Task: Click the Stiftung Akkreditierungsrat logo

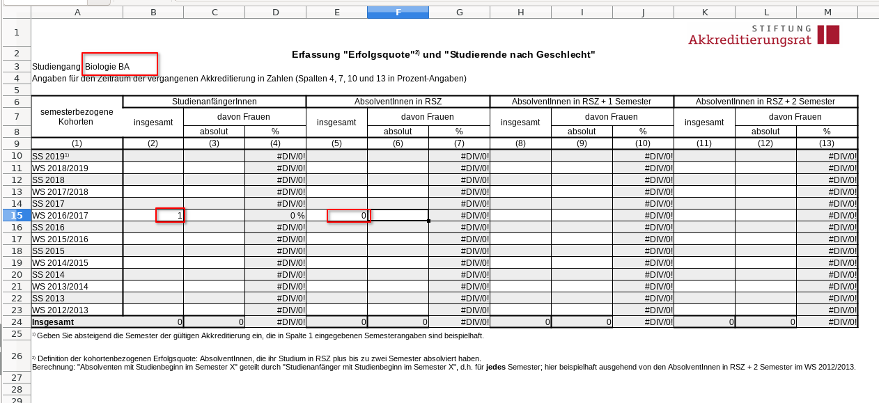Action: (x=763, y=35)
